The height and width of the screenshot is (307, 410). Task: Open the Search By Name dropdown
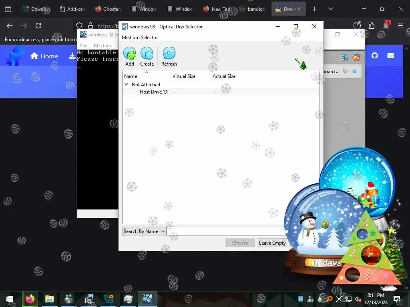144,231
